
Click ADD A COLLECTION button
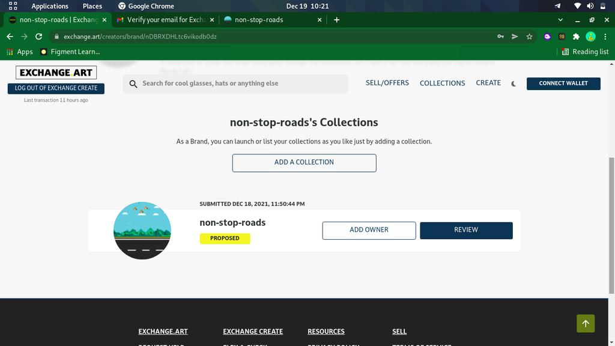(x=304, y=163)
